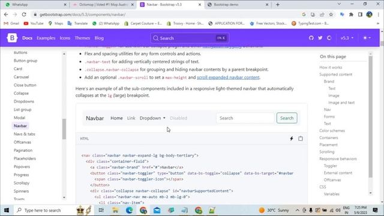The width and height of the screenshot is (384, 216).
Task: Click the docs Search box in header
Action: (x=190, y=38)
